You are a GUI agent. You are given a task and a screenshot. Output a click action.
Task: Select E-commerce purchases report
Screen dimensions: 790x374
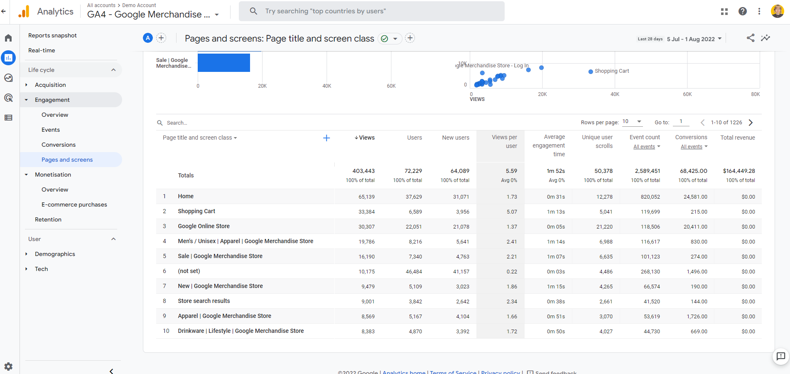click(x=74, y=204)
